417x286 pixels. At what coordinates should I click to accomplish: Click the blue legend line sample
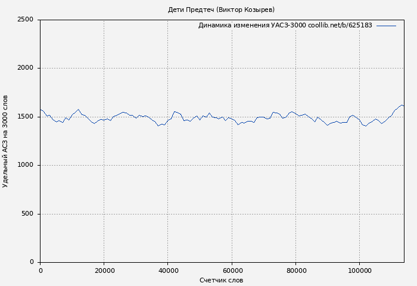pyautogui.click(x=386, y=26)
